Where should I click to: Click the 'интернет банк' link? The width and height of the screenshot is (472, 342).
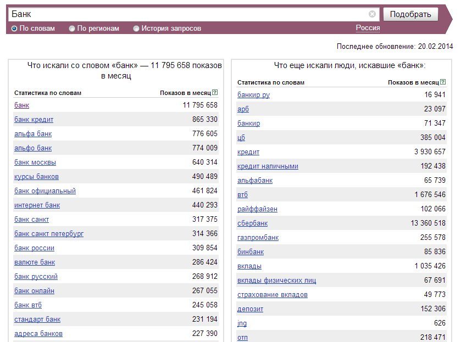pyautogui.click(x=37, y=205)
